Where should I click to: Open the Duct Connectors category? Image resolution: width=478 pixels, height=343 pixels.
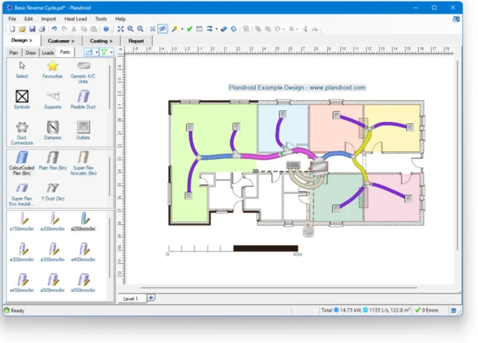click(x=22, y=133)
